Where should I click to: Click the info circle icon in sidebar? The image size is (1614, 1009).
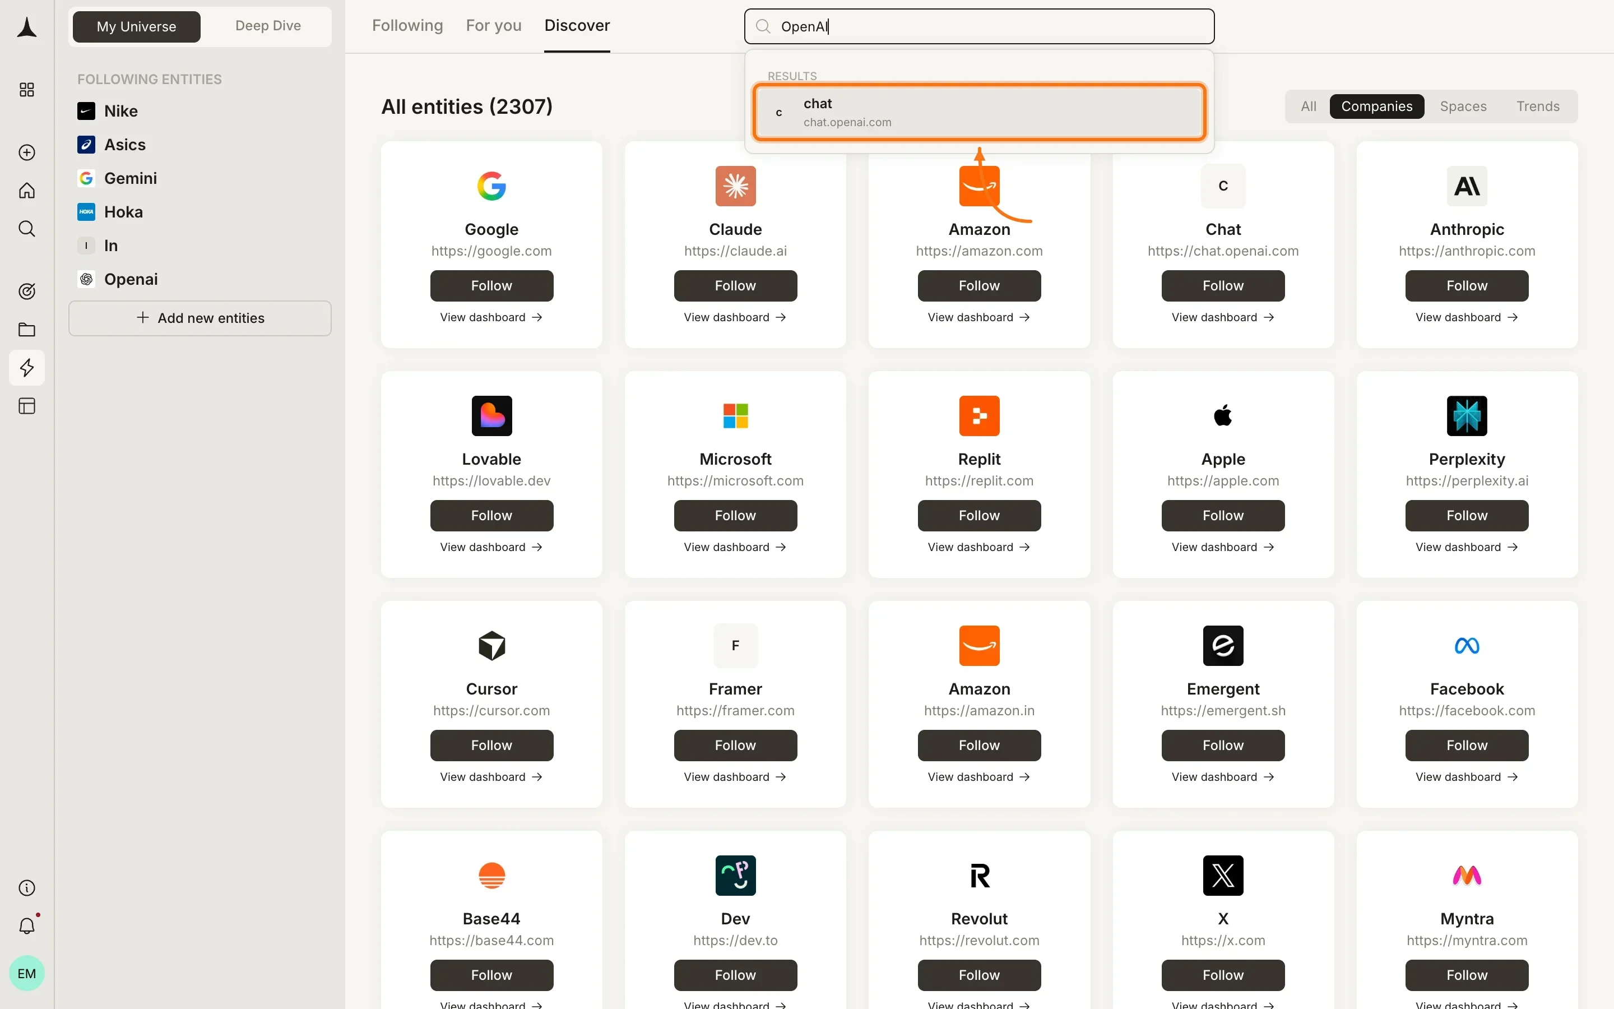tap(27, 887)
